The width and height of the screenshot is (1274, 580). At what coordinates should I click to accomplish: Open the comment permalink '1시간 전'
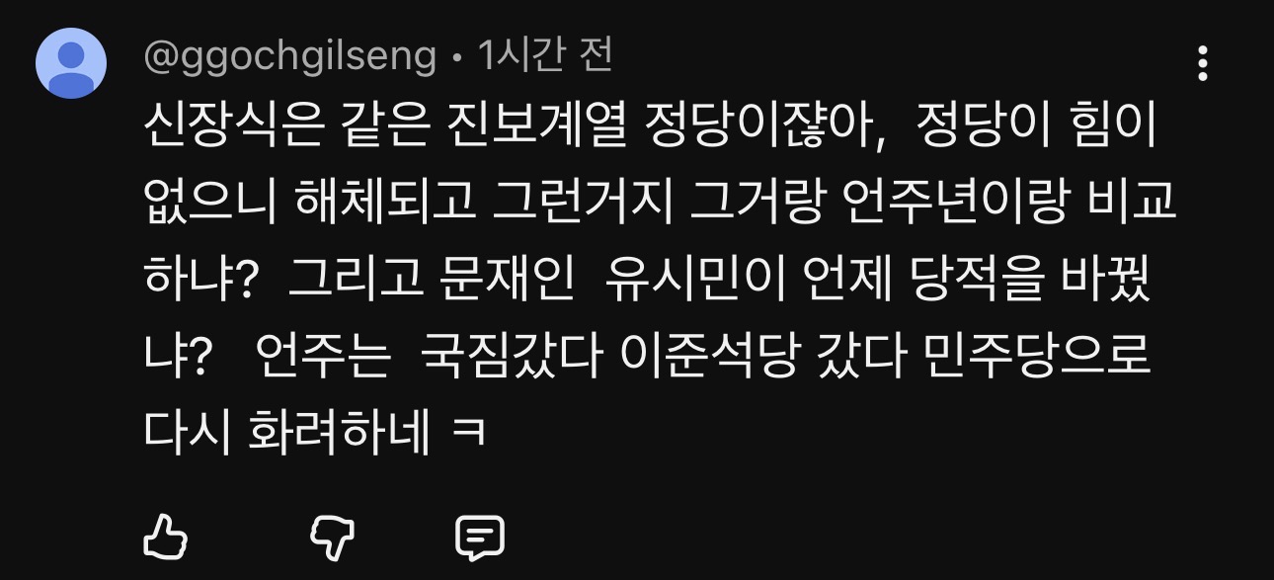pos(545,56)
